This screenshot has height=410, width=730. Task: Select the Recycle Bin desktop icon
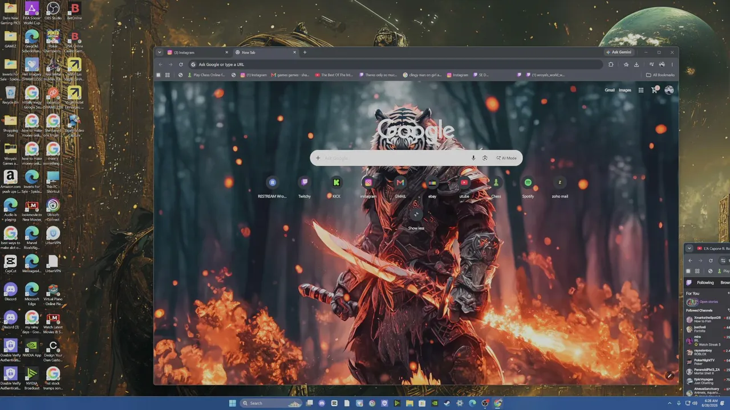coord(10,95)
